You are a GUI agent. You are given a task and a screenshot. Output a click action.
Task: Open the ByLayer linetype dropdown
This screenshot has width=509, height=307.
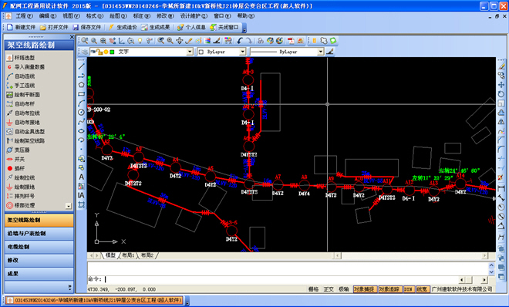click(x=320, y=52)
